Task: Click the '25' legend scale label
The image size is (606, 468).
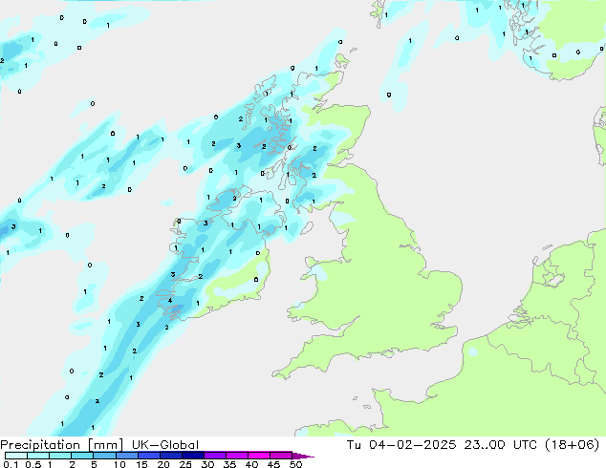Action: [185, 464]
